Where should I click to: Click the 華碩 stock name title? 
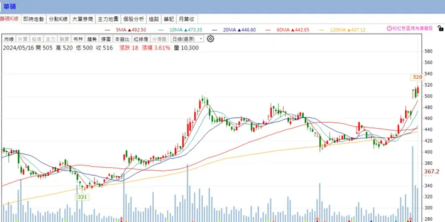[x=10, y=7]
